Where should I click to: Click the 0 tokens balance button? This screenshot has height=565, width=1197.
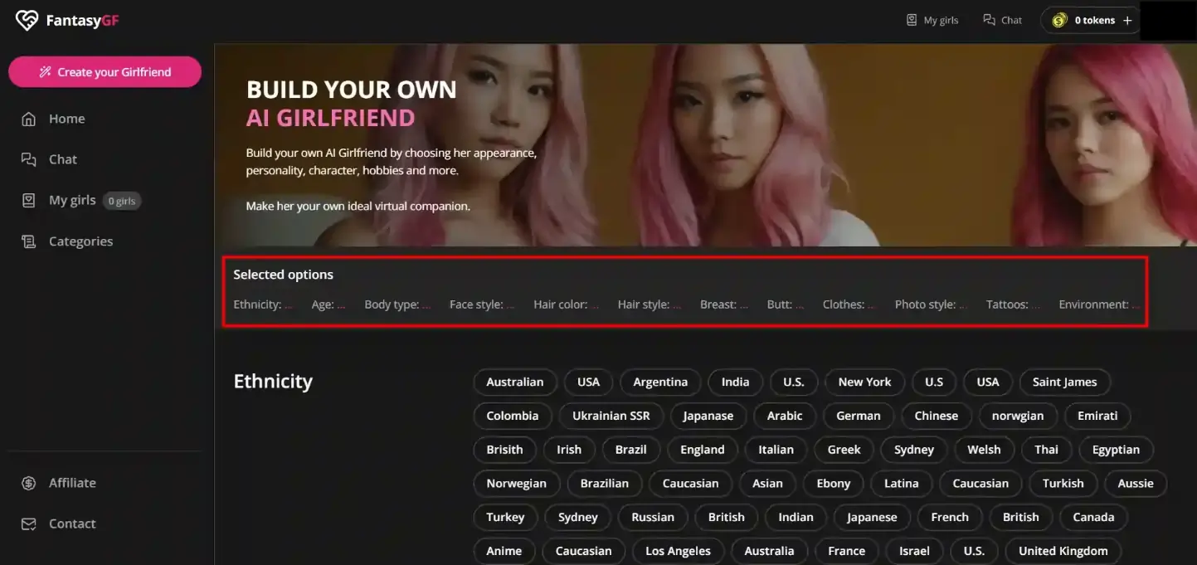tap(1089, 19)
